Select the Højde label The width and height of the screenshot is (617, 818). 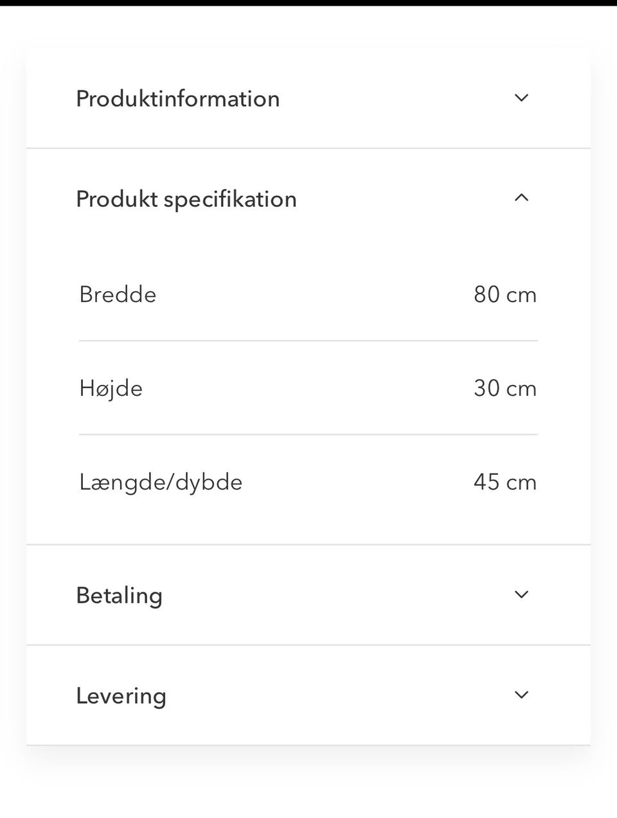tap(111, 389)
